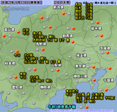Click the 平成22年10月22日05時発表 header
The width and height of the screenshot is (117, 112).
click(x=21, y=3)
